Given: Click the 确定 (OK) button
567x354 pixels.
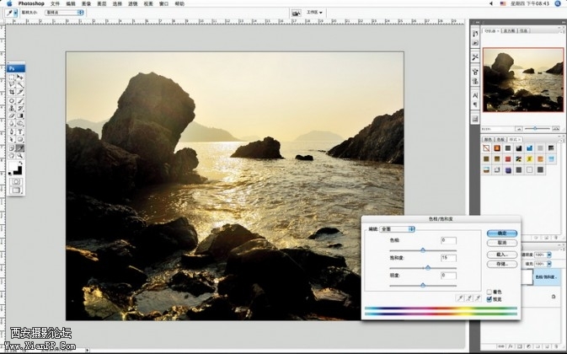Looking at the screenshot, I should [500, 233].
